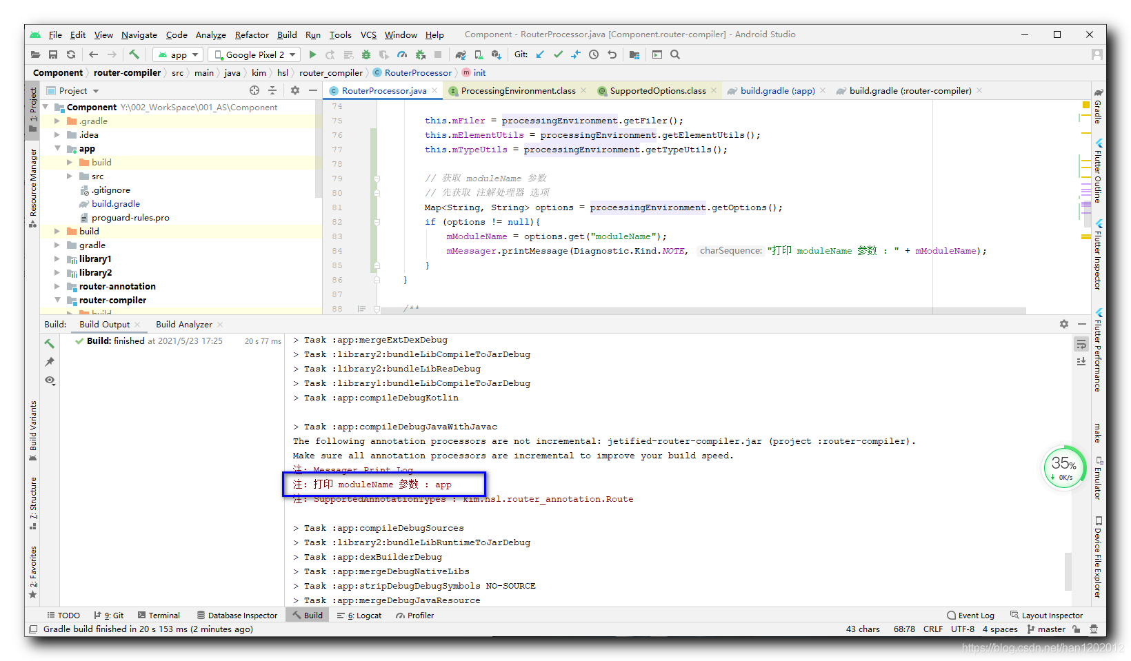Screen dimensions: 1131x661
Task: Sync files with the refresh icon
Action: coord(71,54)
